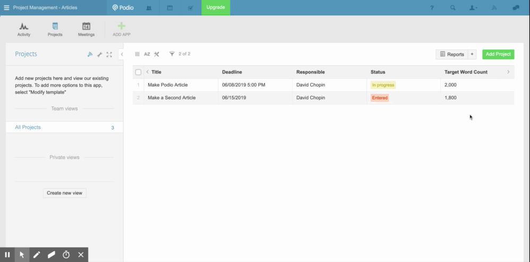The width and height of the screenshot is (530, 262).
Task: Click the Create new view button
Action: (64, 193)
